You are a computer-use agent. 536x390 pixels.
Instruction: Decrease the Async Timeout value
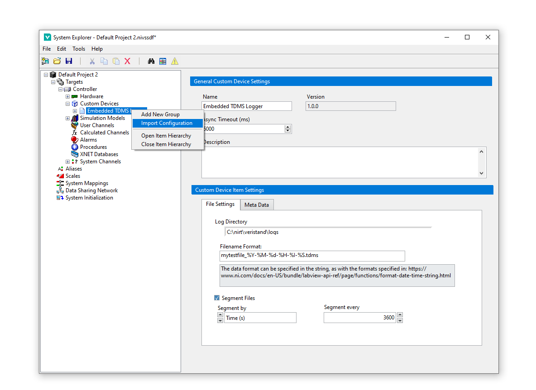coord(287,131)
